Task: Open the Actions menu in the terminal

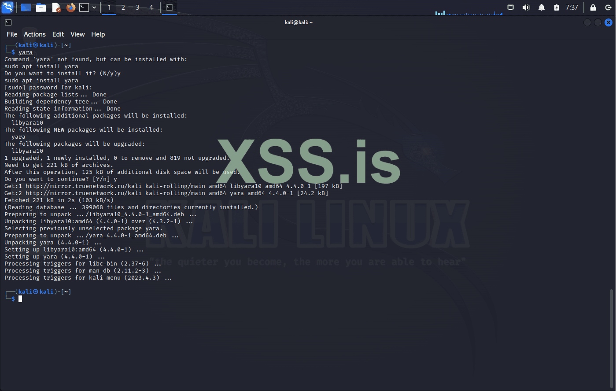Action: pyautogui.click(x=34, y=34)
